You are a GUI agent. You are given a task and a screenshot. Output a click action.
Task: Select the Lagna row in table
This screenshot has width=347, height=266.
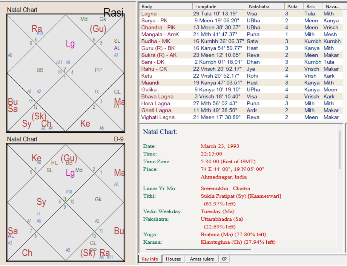[149, 13]
